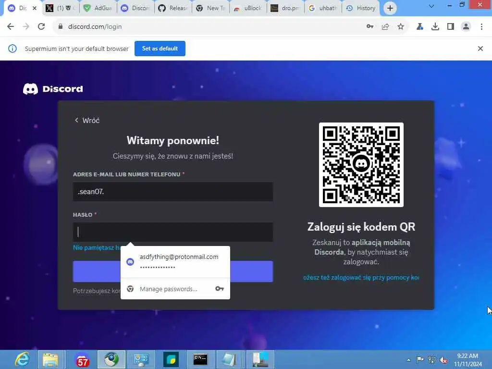Image resolution: width=492 pixels, height=369 pixels.
Task: Go back using the browser back arrow
Action: pos(11,27)
